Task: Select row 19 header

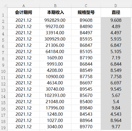Action: (x=3, y=127)
